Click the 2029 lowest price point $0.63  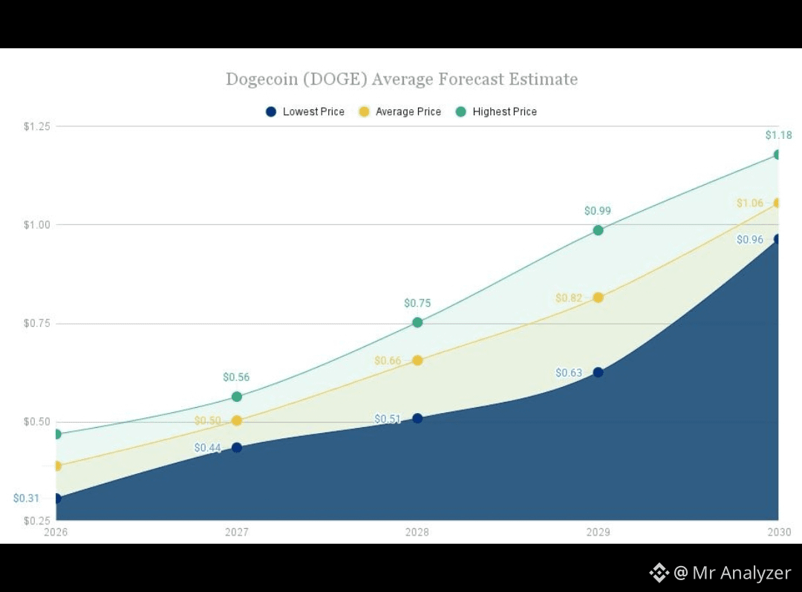598,372
